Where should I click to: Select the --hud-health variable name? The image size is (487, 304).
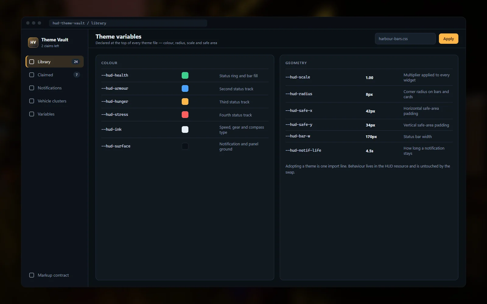(x=115, y=75)
